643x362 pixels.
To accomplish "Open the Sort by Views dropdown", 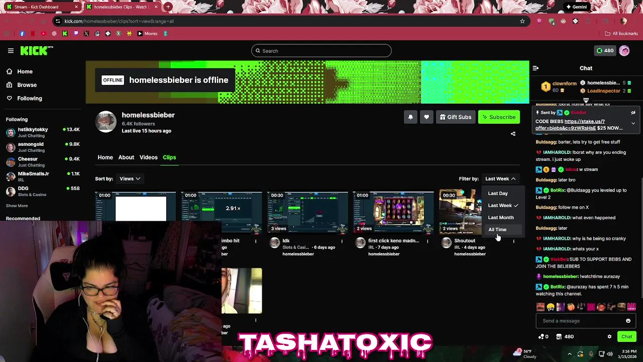I will pos(130,178).
